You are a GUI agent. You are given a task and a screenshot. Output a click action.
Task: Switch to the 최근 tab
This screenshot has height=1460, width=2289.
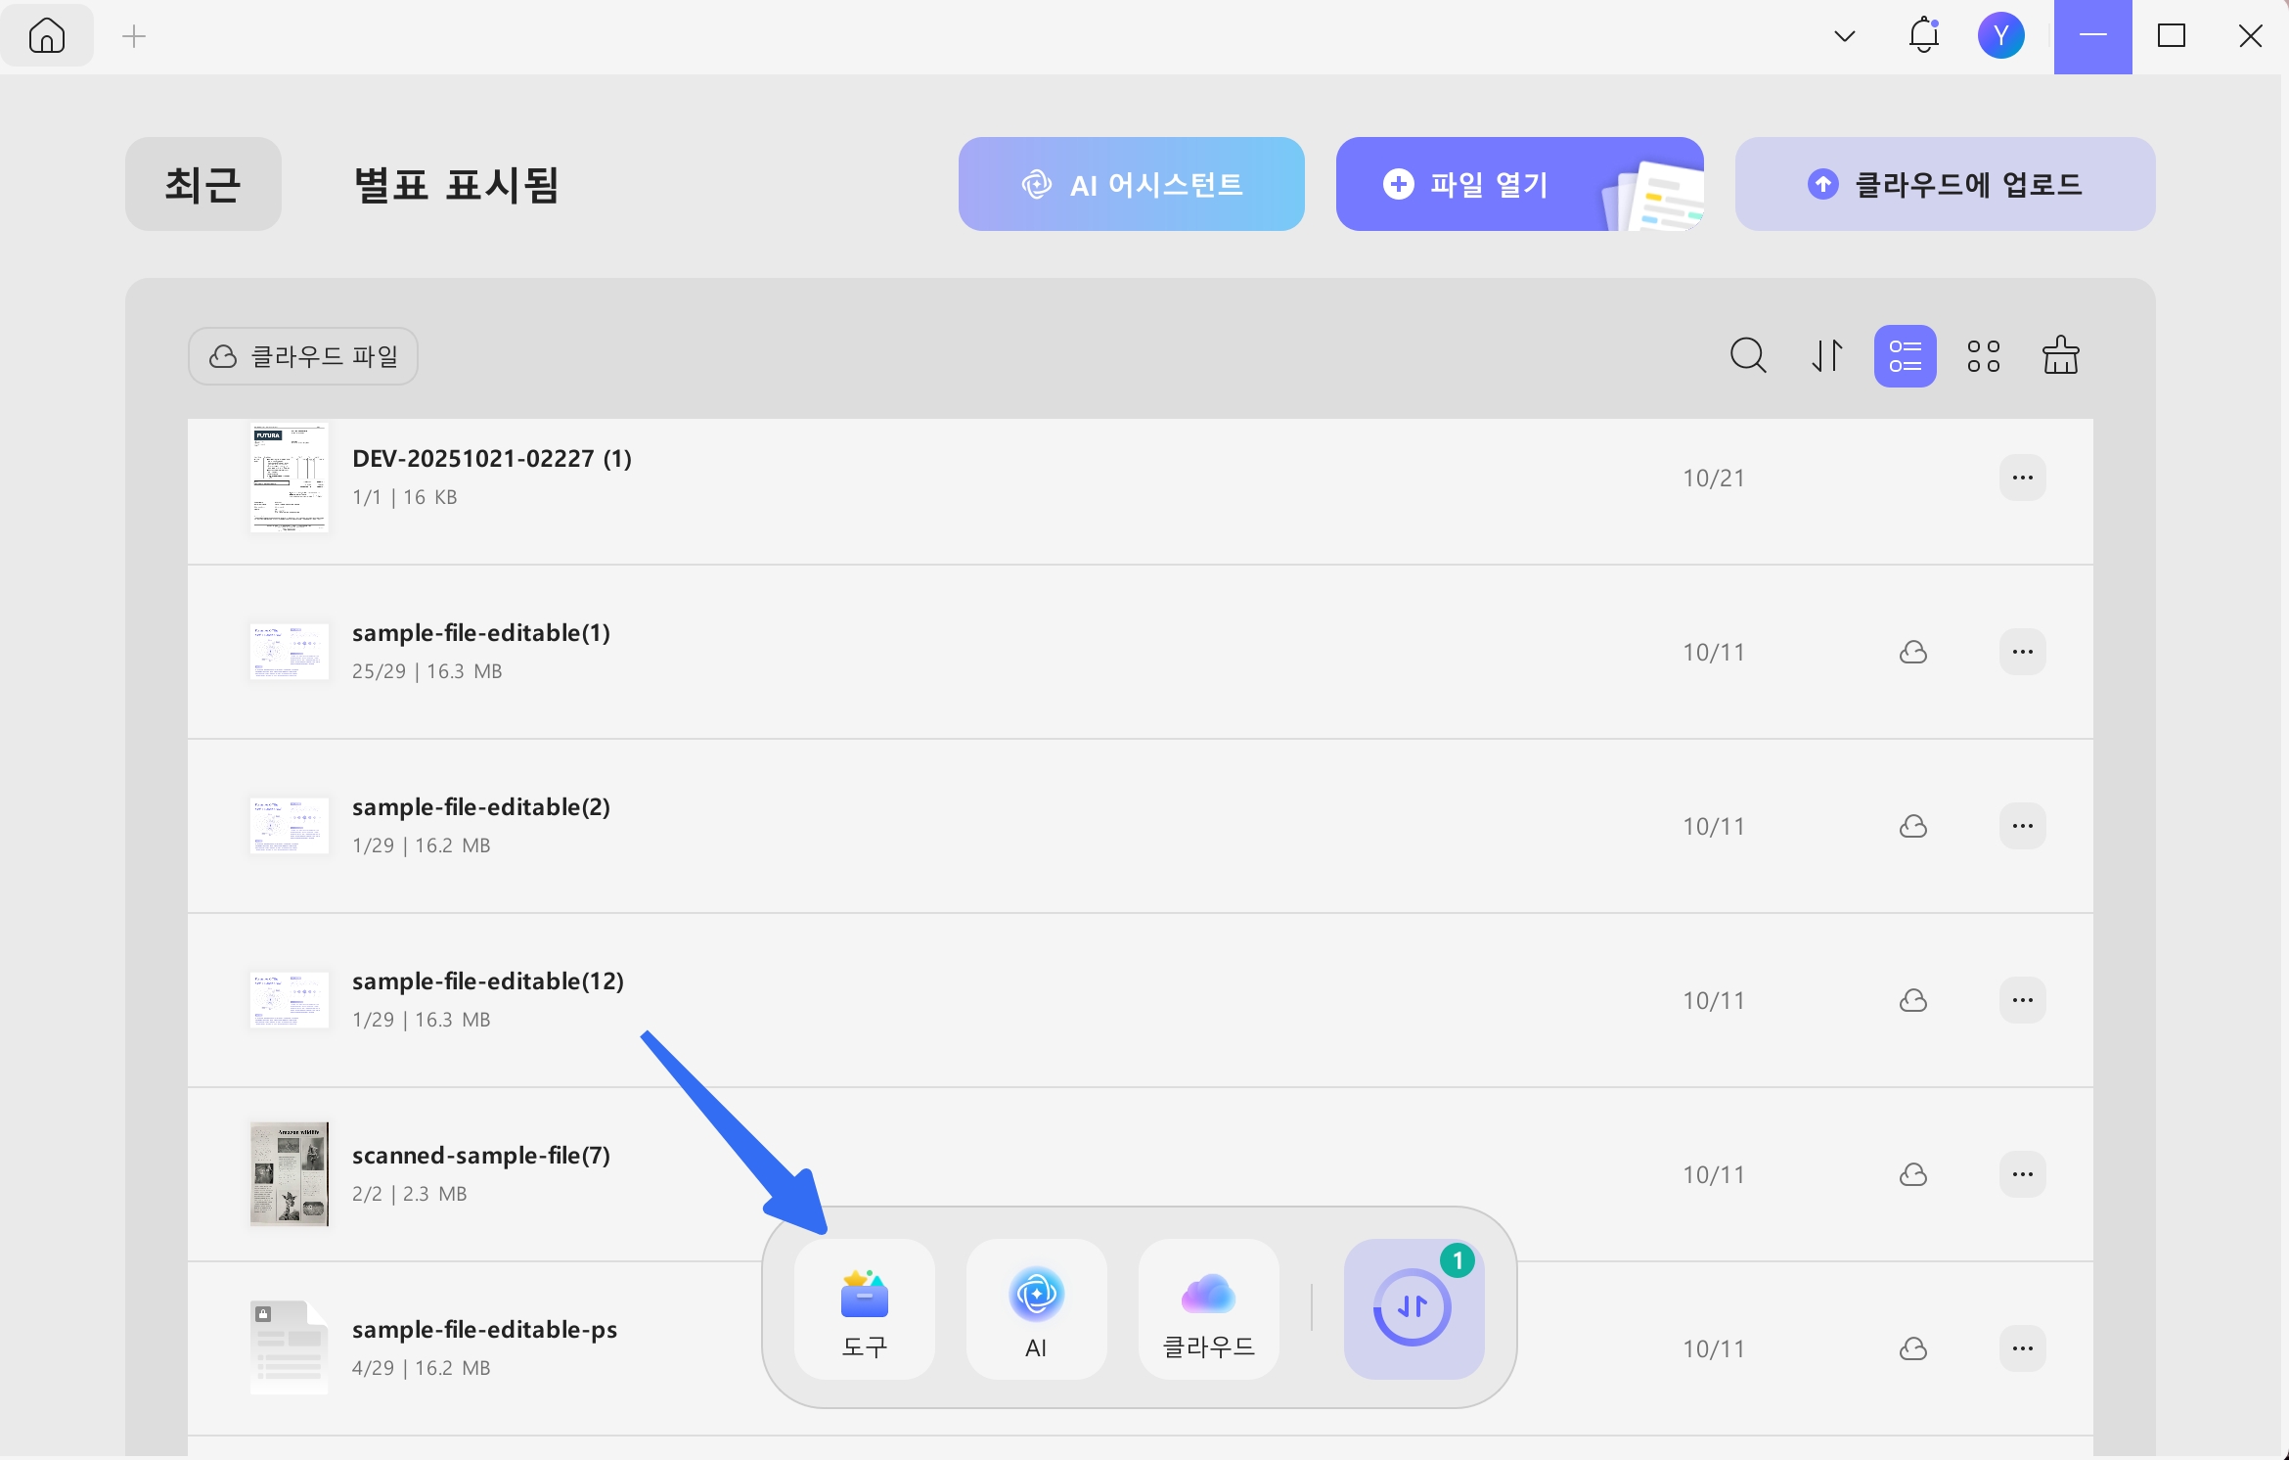202,184
